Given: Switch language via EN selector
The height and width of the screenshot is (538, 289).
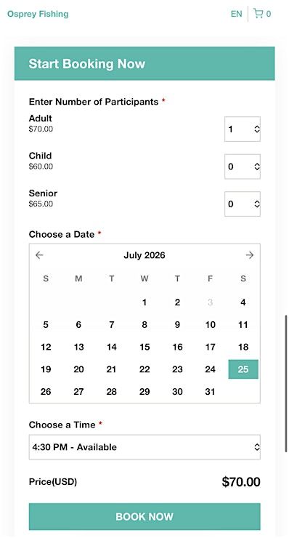Looking at the screenshot, I should click(x=236, y=14).
